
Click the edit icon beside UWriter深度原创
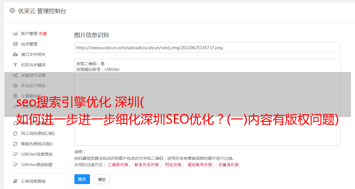15,154
